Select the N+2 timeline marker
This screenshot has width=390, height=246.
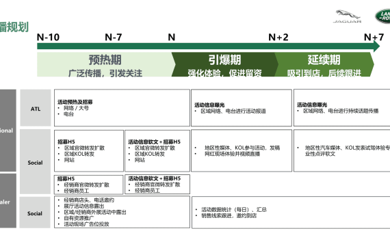coord(278,38)
